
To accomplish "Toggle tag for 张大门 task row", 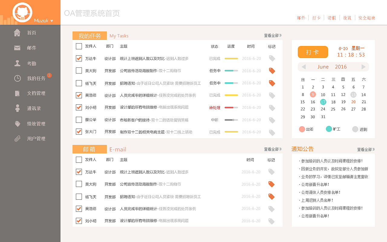I will pos(272,132).
